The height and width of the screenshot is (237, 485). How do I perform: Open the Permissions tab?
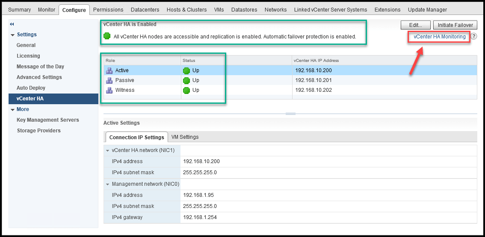108,9
